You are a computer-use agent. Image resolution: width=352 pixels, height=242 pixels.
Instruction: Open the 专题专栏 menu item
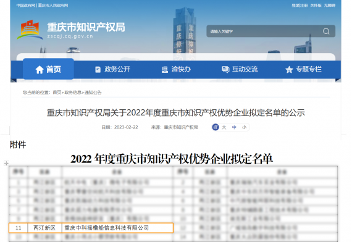(303, 69)
